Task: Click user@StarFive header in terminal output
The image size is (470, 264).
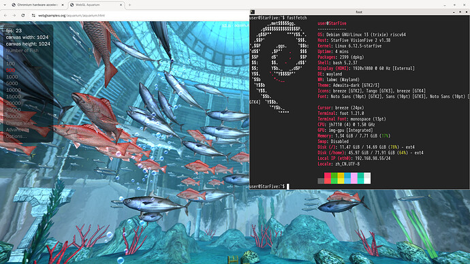Action: pos(332,23)
